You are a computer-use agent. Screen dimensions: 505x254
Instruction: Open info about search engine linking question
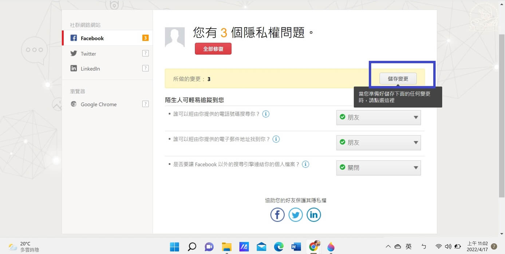305,164
